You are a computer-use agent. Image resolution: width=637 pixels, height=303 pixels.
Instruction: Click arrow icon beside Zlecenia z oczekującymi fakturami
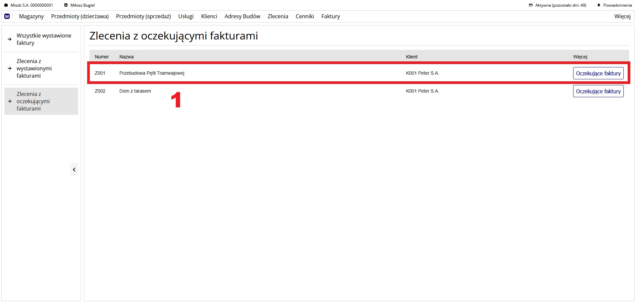(x=10, y=101)
